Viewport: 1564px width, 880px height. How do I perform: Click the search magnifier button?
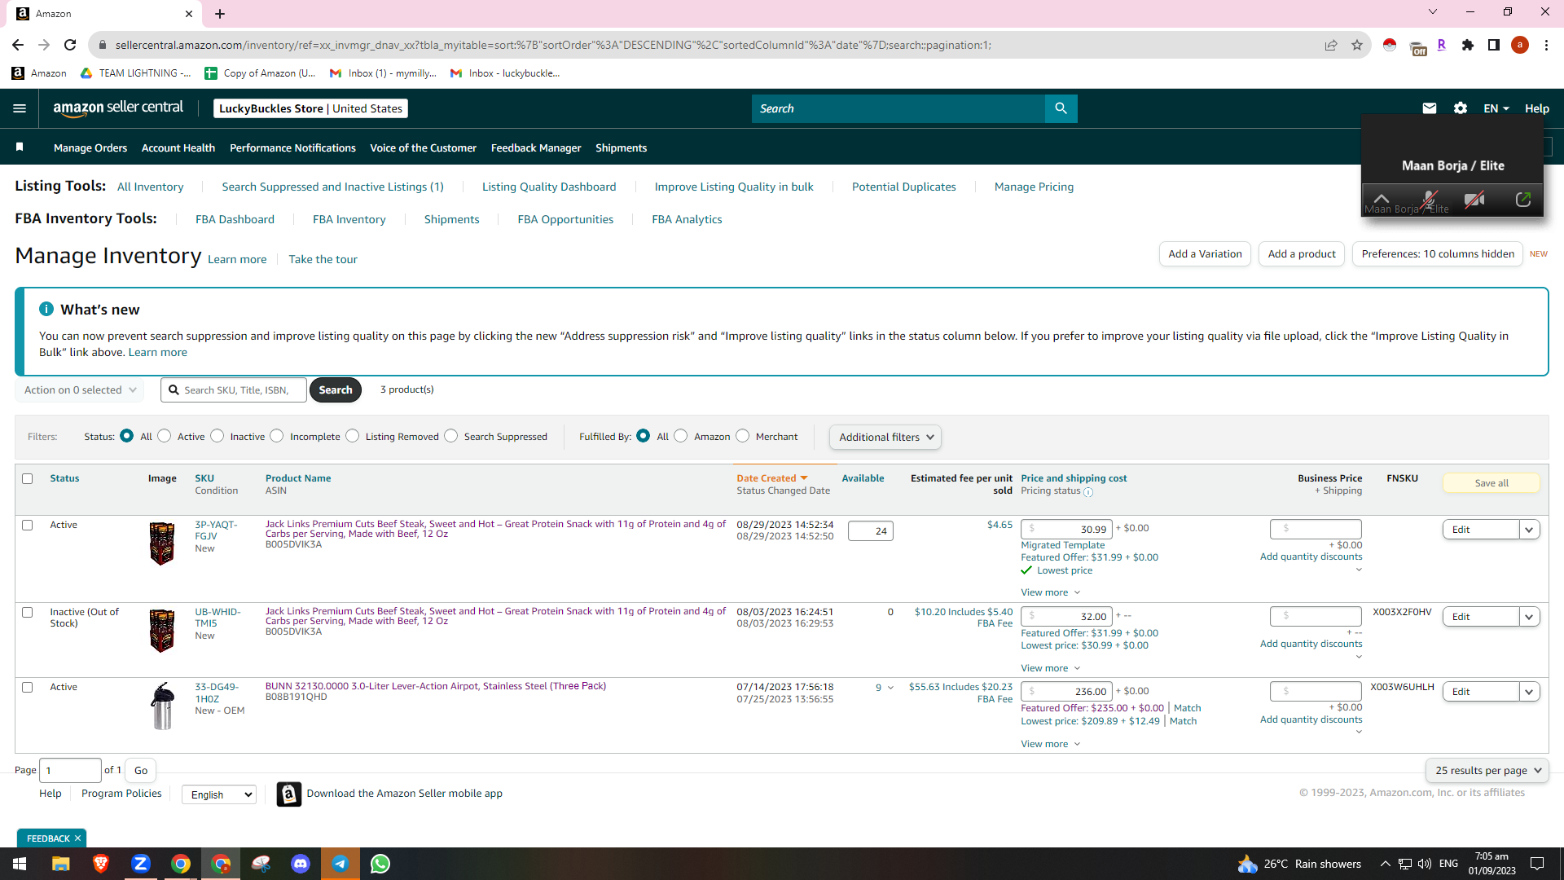point(1061,108)
